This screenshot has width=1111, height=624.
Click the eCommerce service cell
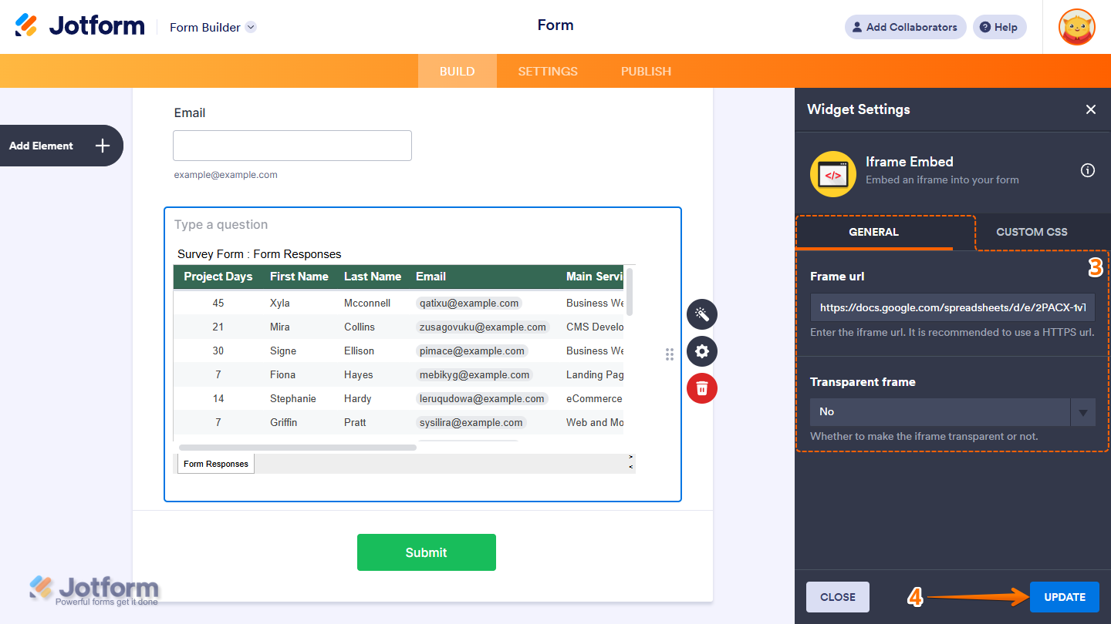point(594,399)
